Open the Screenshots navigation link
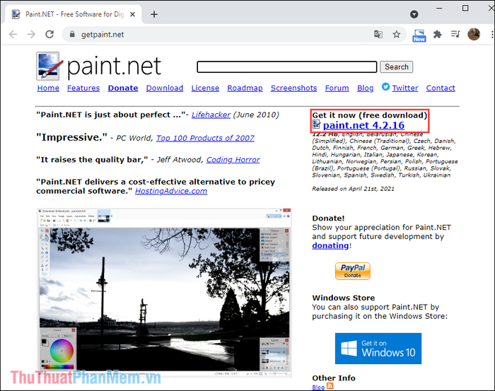 click(294, 88)
